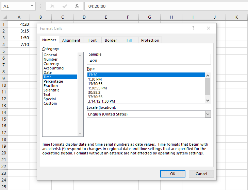Select the Time category
Viewport: 248px width, 190px height.
60,77
